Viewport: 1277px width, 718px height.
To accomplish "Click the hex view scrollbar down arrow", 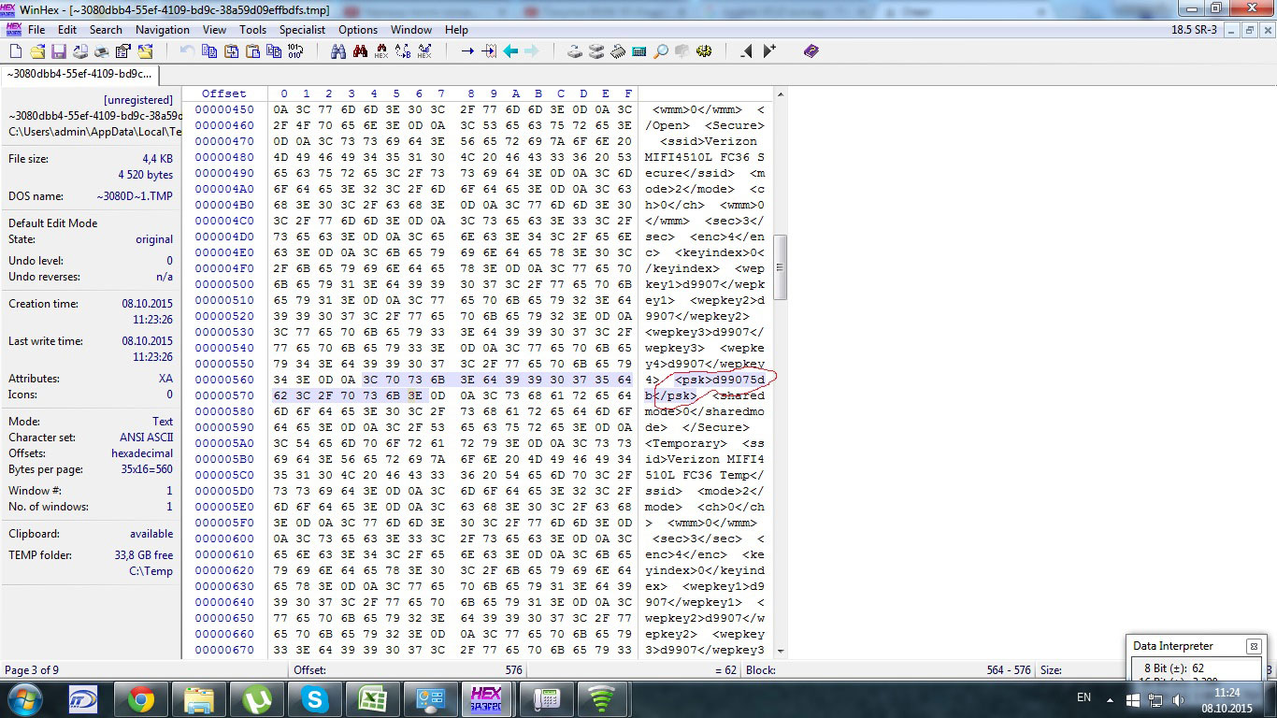I will click(x=781, y=652).
